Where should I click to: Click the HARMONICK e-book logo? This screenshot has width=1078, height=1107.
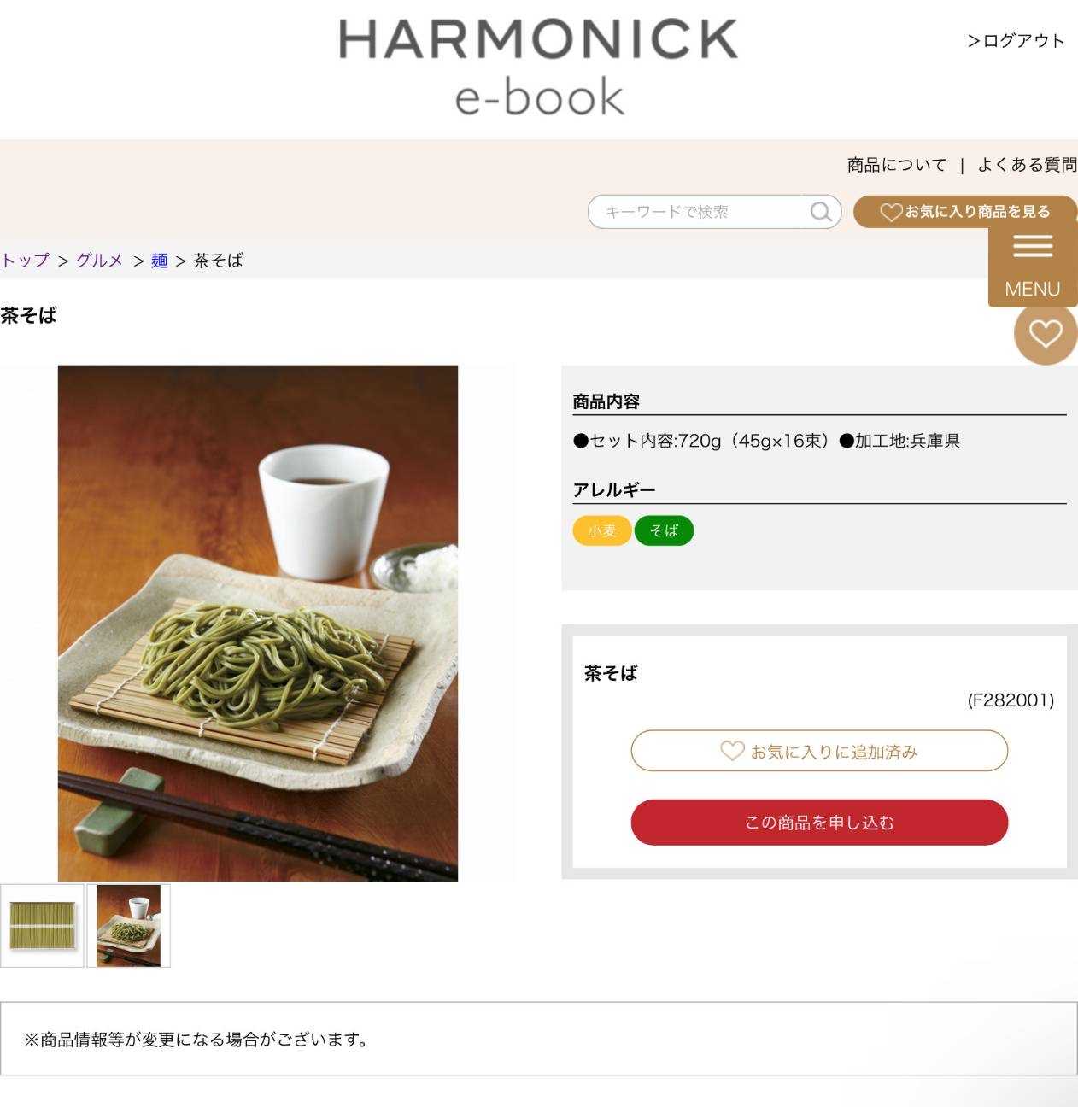pos(539,67)
